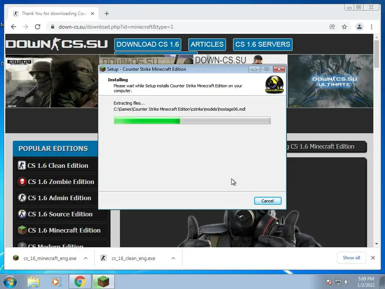385x289 pixels.
Task: Expand options for cs_16_clean_eng.exe download
Action: 173,258
